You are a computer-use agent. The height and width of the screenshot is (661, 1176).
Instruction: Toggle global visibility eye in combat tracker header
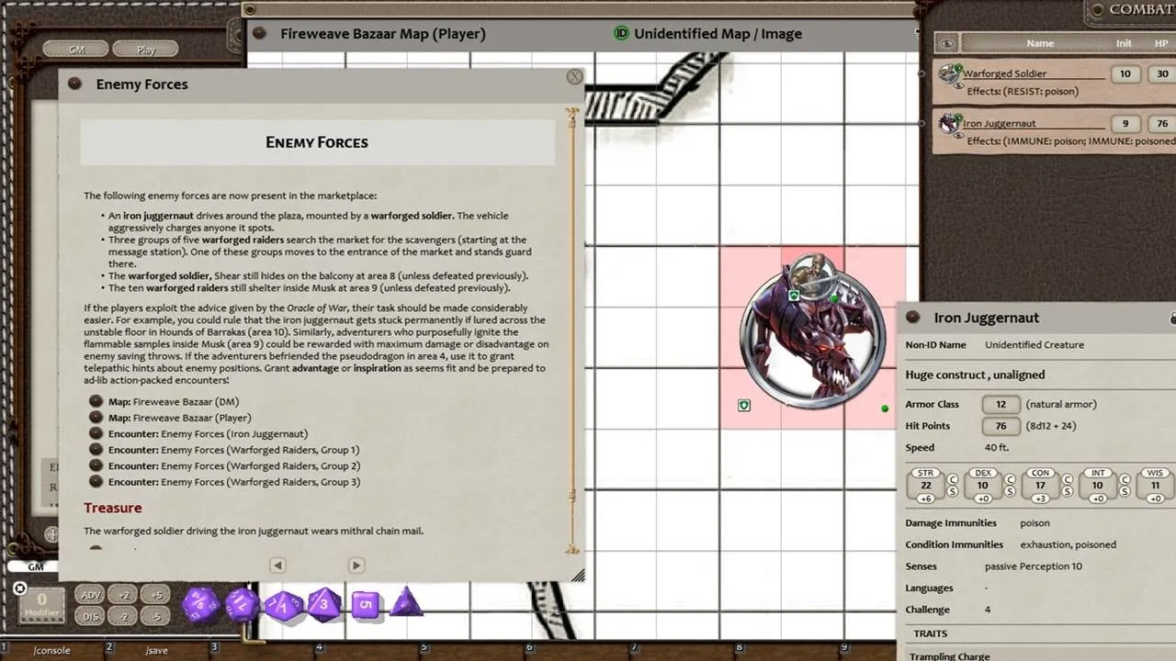[946, 43]
